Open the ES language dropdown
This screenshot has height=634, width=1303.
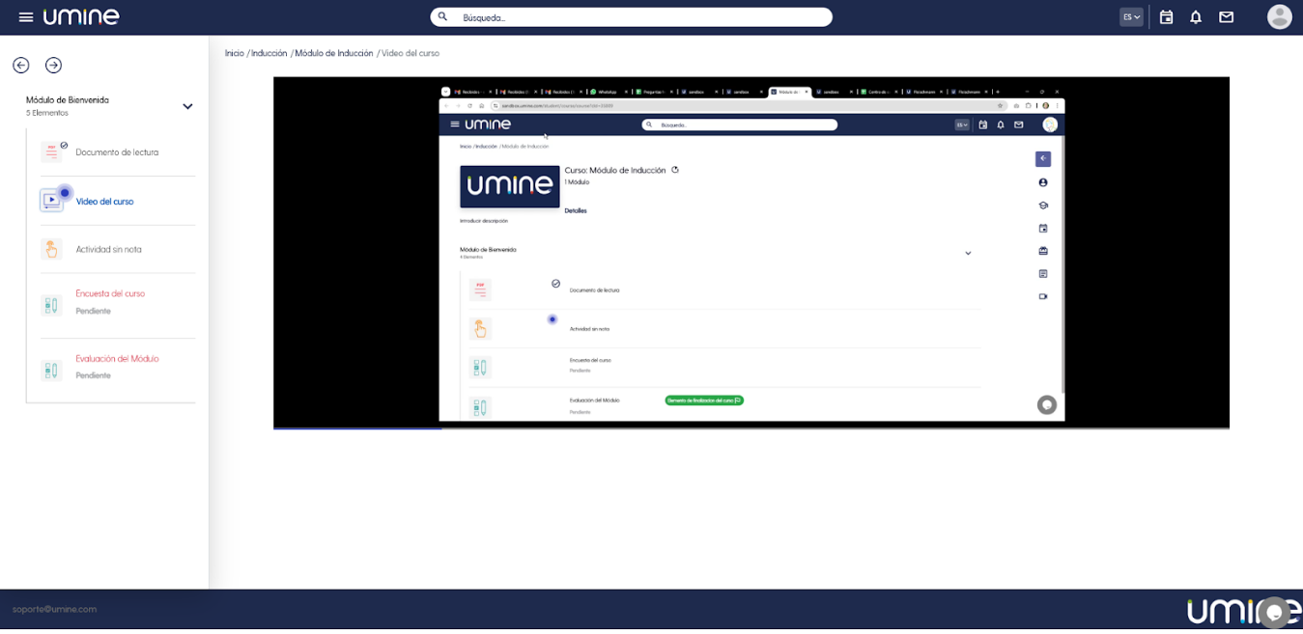coord(1131,17)
